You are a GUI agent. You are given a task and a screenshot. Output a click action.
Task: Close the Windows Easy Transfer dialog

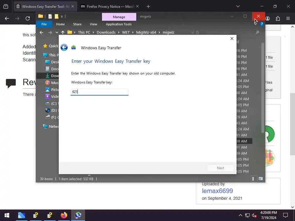232,39
